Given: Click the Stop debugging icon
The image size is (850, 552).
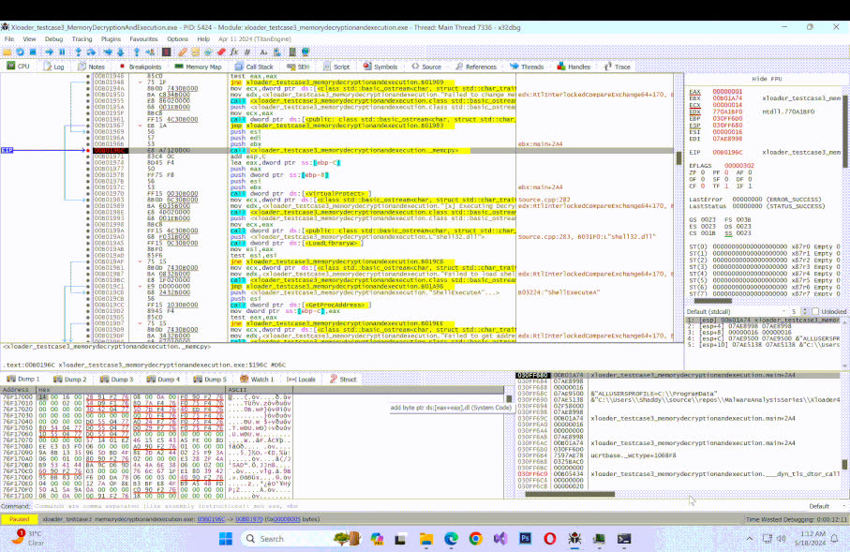Looking at the screenshot, I should 33,52.
